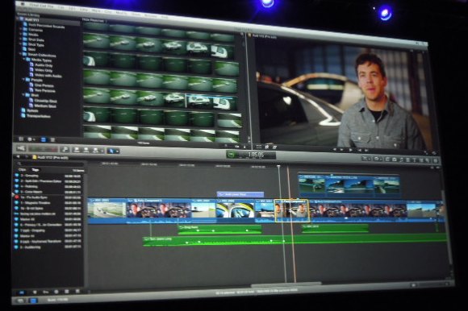Filter index by keywords only

[x=45, y=292]
